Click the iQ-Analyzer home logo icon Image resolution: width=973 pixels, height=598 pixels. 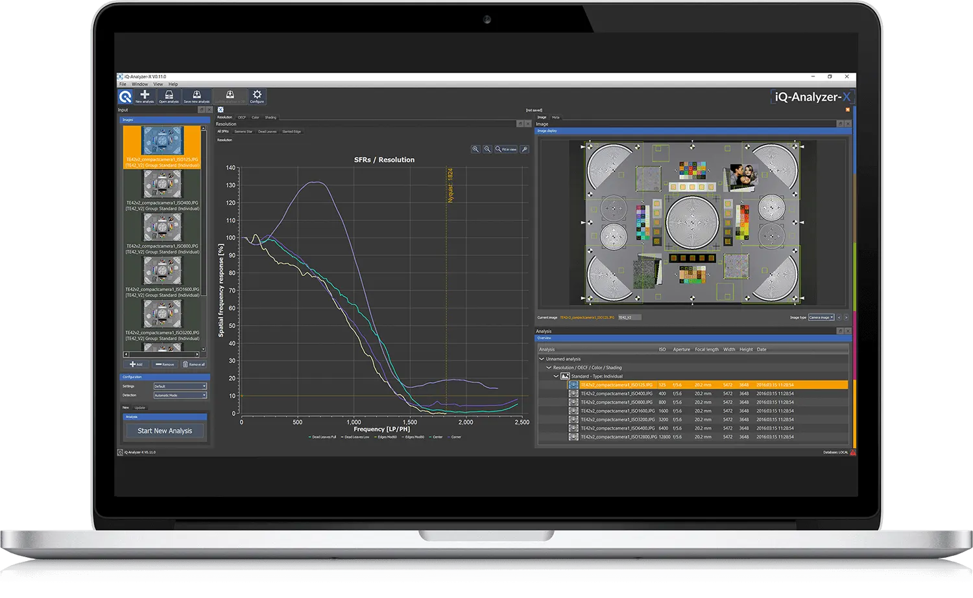pyautogui.click(x=125, y=97)
